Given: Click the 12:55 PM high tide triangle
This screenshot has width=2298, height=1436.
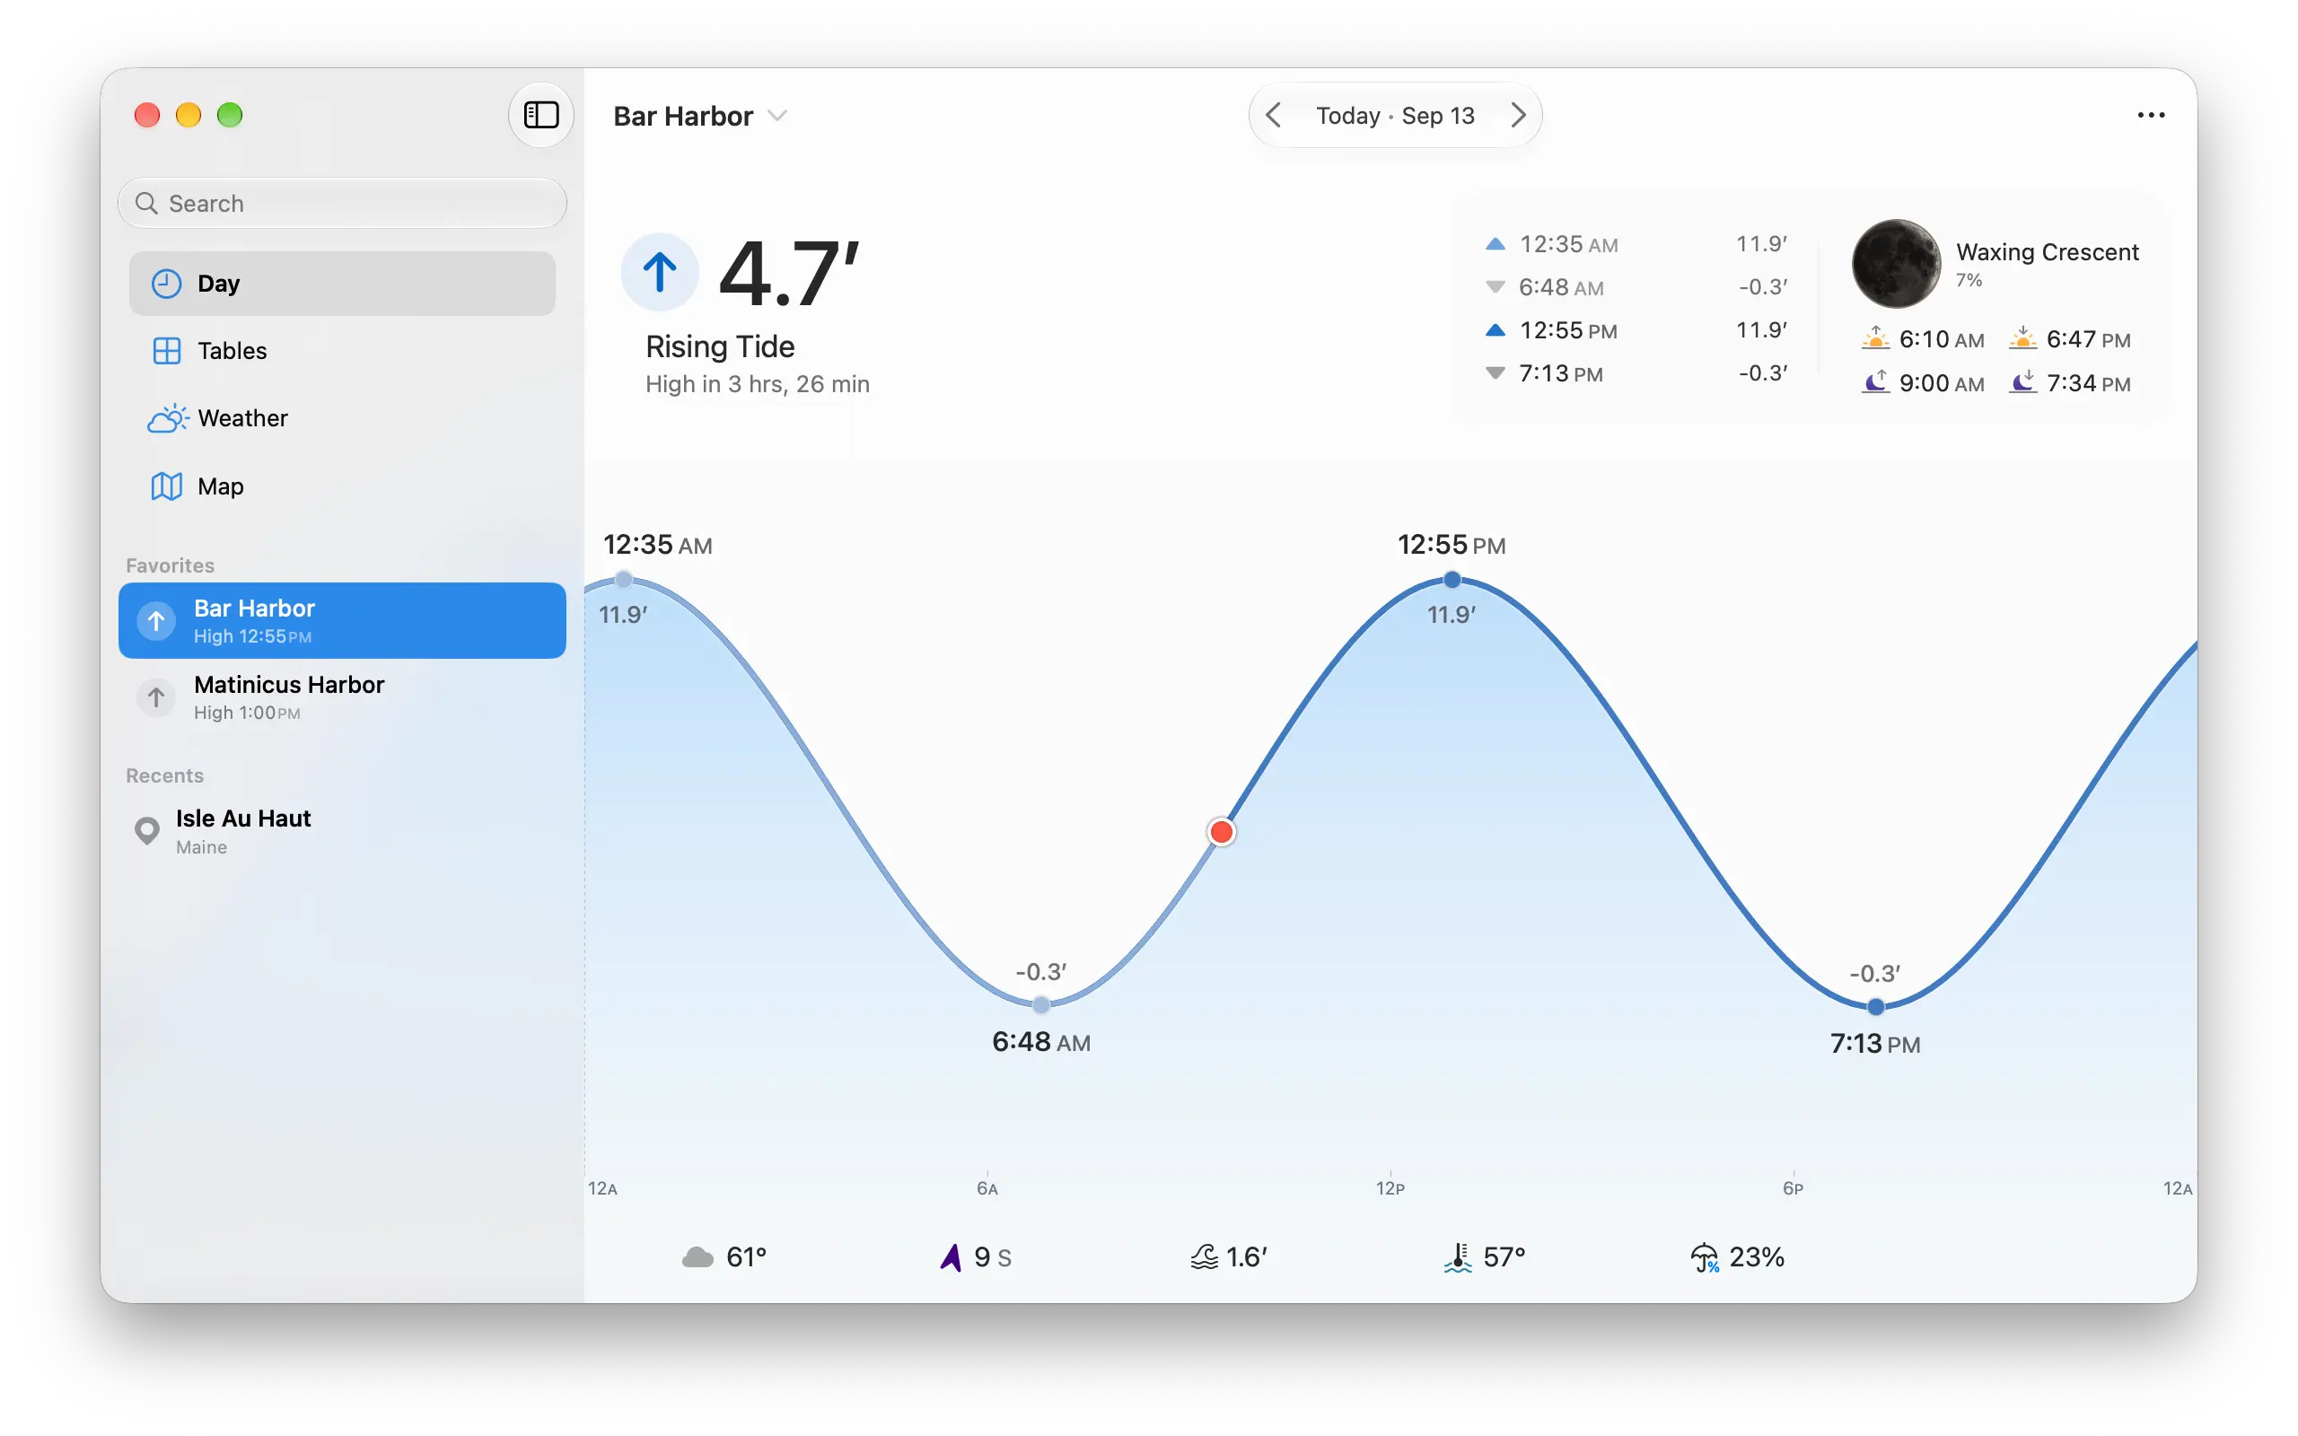Looking at the screenshot, I should [x=1495, y=330].
